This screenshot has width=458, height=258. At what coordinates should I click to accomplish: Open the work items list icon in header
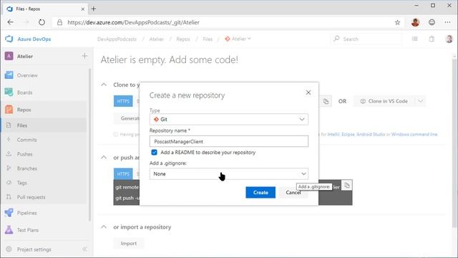coord(415,39)
